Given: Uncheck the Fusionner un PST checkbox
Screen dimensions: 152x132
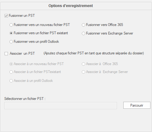Looking at the screenshot, I should point(6,16).
